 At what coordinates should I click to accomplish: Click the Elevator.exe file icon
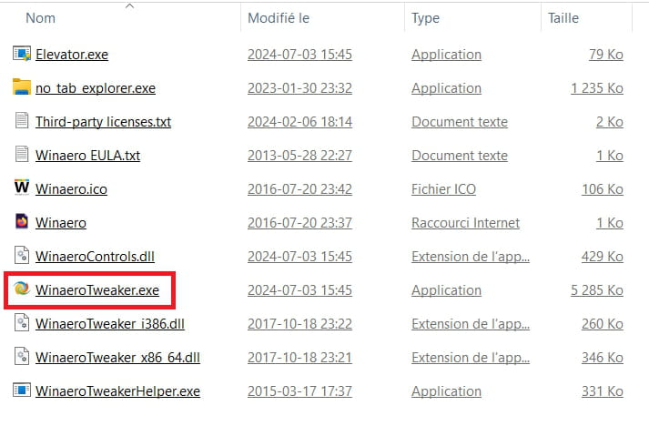pos(22,54)
